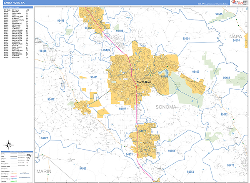Click the 95407 ZIP label on the map
This screenshot has width=250, height=183.
[122, 109]
